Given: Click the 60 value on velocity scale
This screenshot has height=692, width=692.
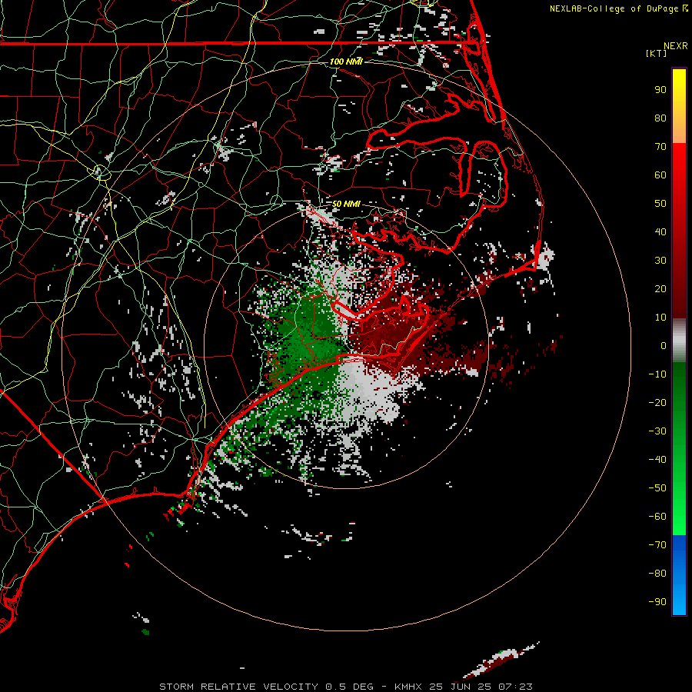Looking at the screenshot, I should coord(660,175).
